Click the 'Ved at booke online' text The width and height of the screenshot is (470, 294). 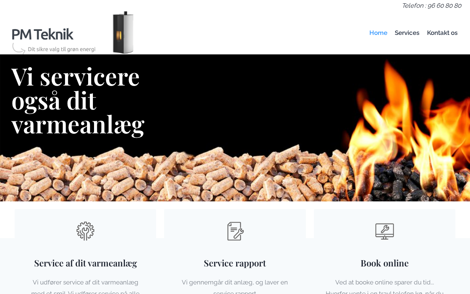tap(384, 282)
